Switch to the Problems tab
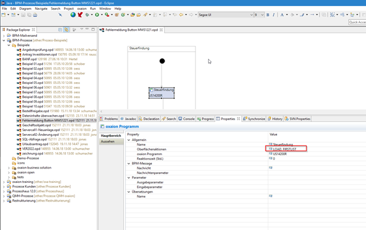Image resolution: width=366 pixels, height=230 pixels. tap(109, 119)
